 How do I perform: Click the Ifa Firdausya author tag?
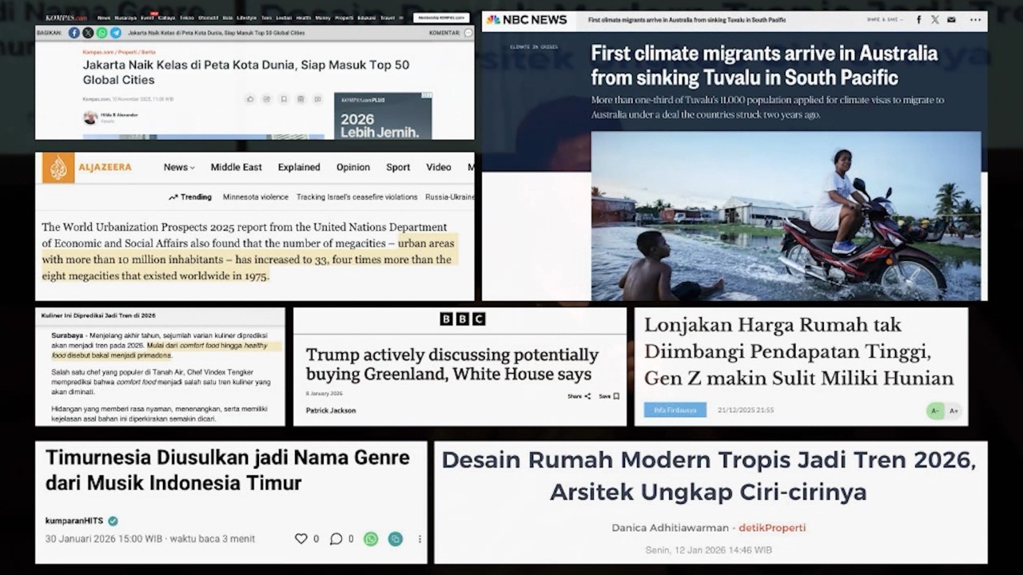675,410
